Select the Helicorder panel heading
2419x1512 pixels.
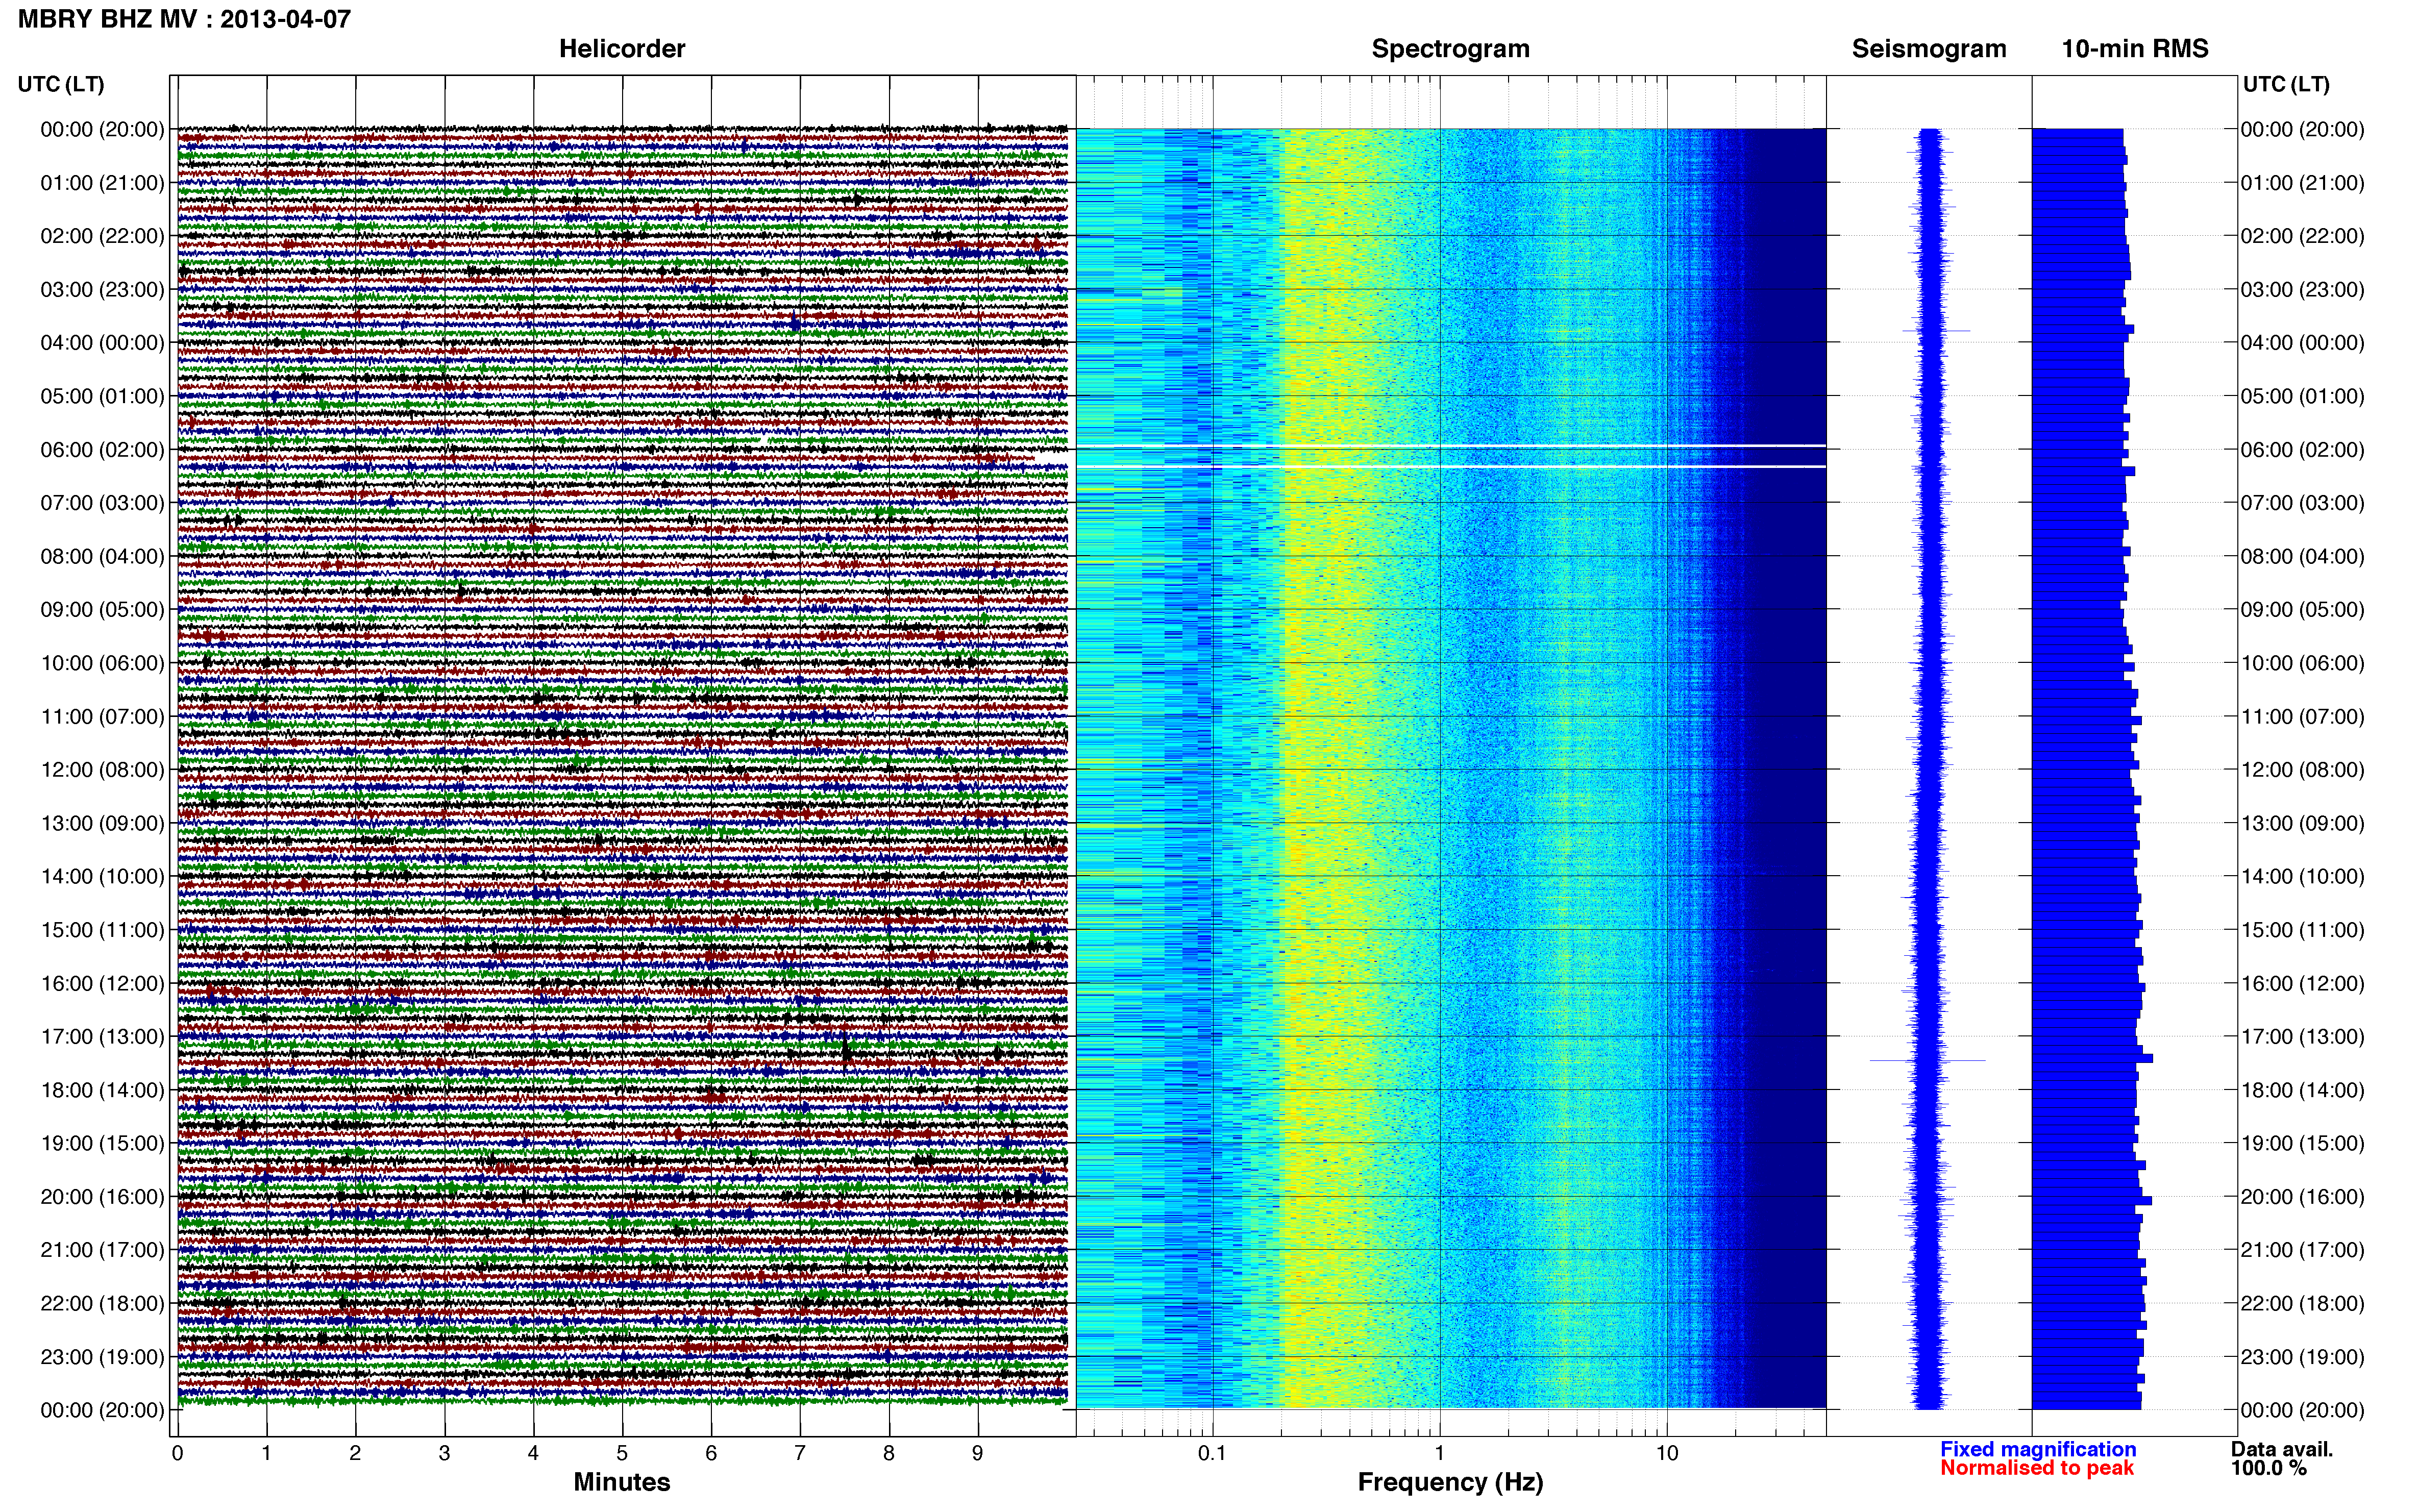click(622, 49)
